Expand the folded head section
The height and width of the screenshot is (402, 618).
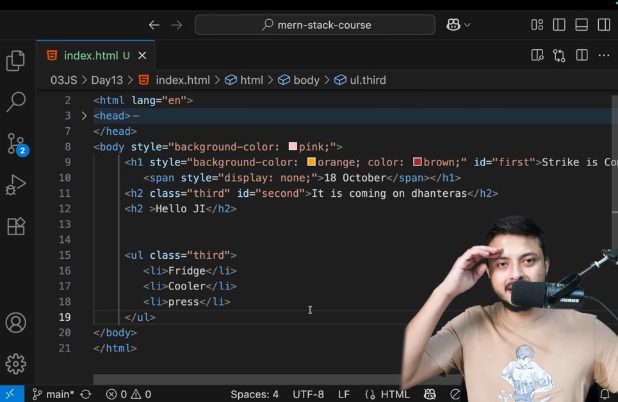coord(84,116)
